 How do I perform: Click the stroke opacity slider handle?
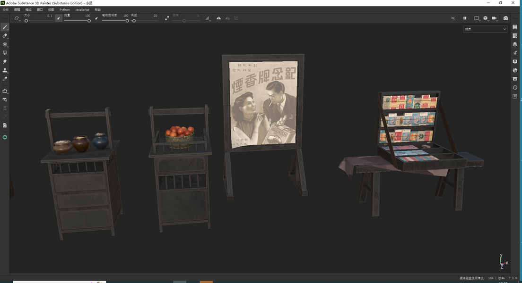click(127, 21)
